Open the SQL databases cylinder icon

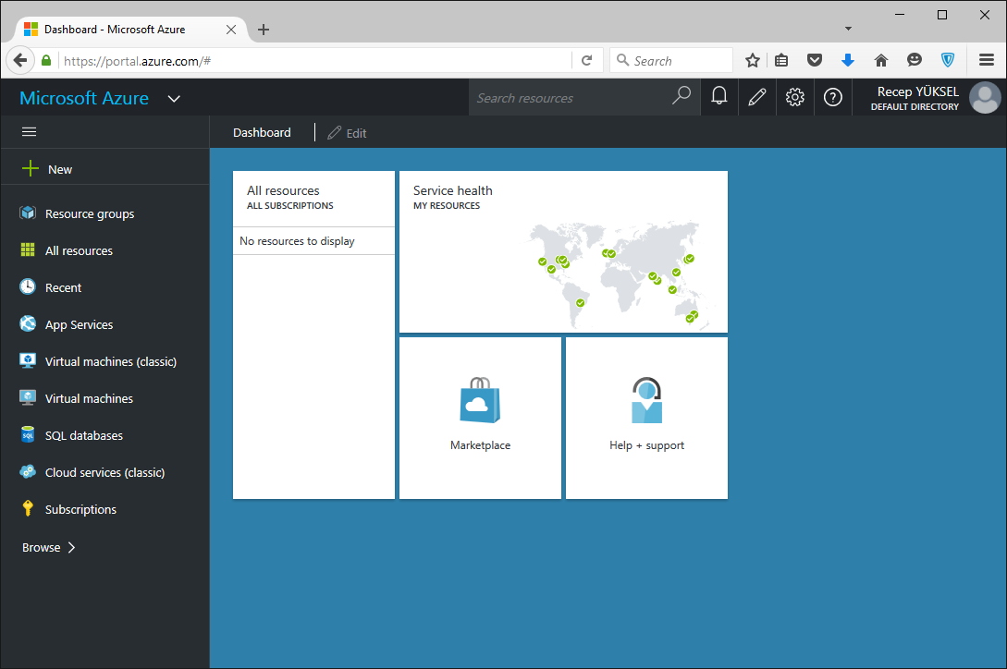pos(28,434)
